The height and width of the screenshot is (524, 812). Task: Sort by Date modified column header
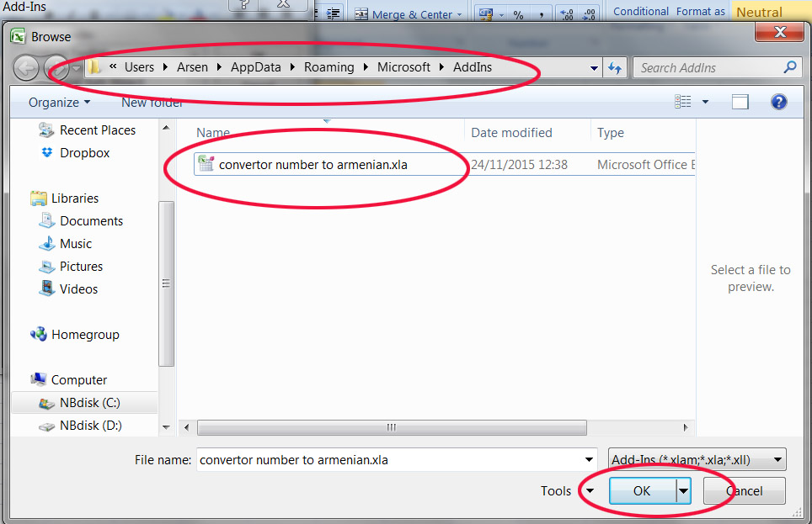(511, 133)
